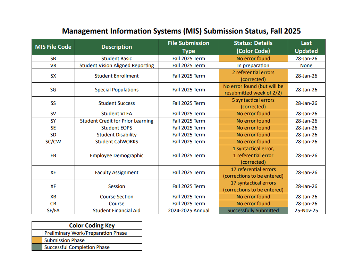The height and width of the screenshot is (260, 363).
Task: Click 'Fall 2025 Term' in the EB row
Action: [x=189, y=155]
